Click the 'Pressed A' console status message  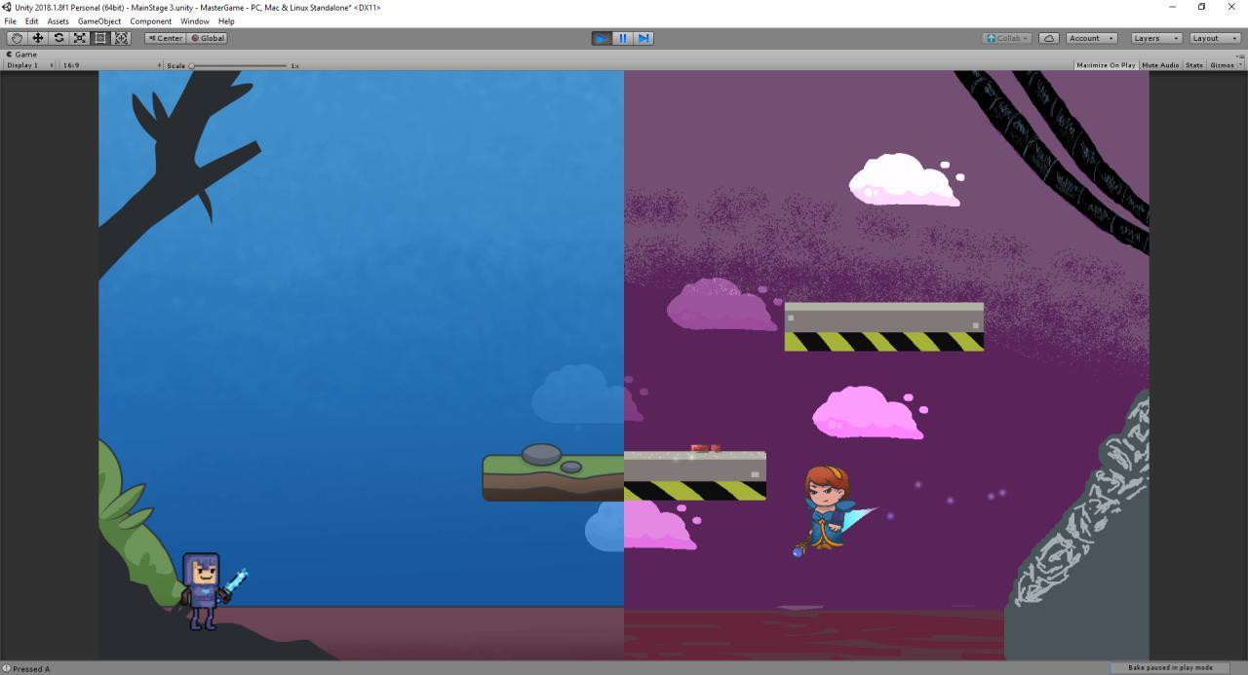pos(27,669)
